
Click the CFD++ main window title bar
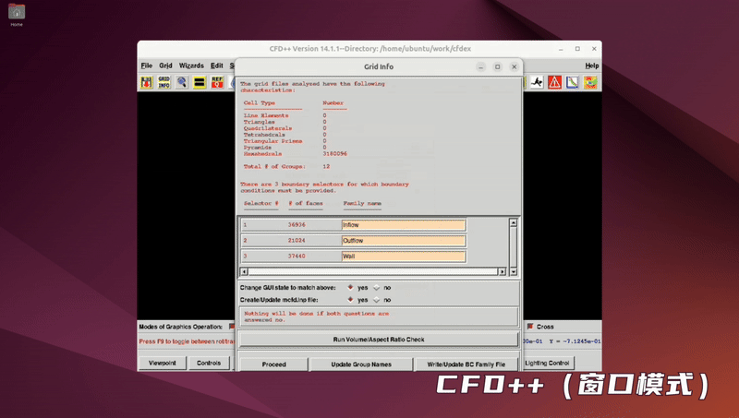(370, 49)
